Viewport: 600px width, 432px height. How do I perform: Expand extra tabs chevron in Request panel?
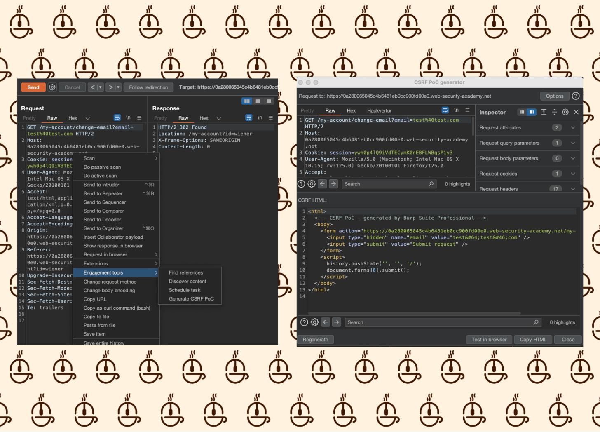point(87,118)
